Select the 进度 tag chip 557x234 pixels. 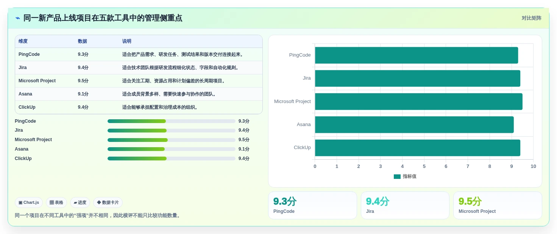pyautogui.click(x=80, y=203)
